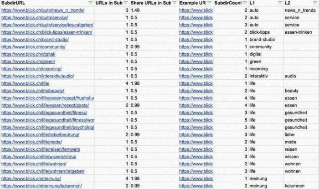Open filter icon for URLs in Sub column
Screen dimensions: 319x189
126,3
